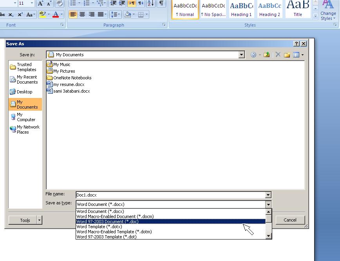Open Desktop in the places bar
340x261 pixels.
coord(24,92)
